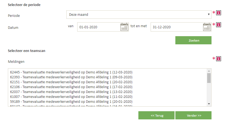Open the calendar picker for 'tot en met' date

point(207,27)
